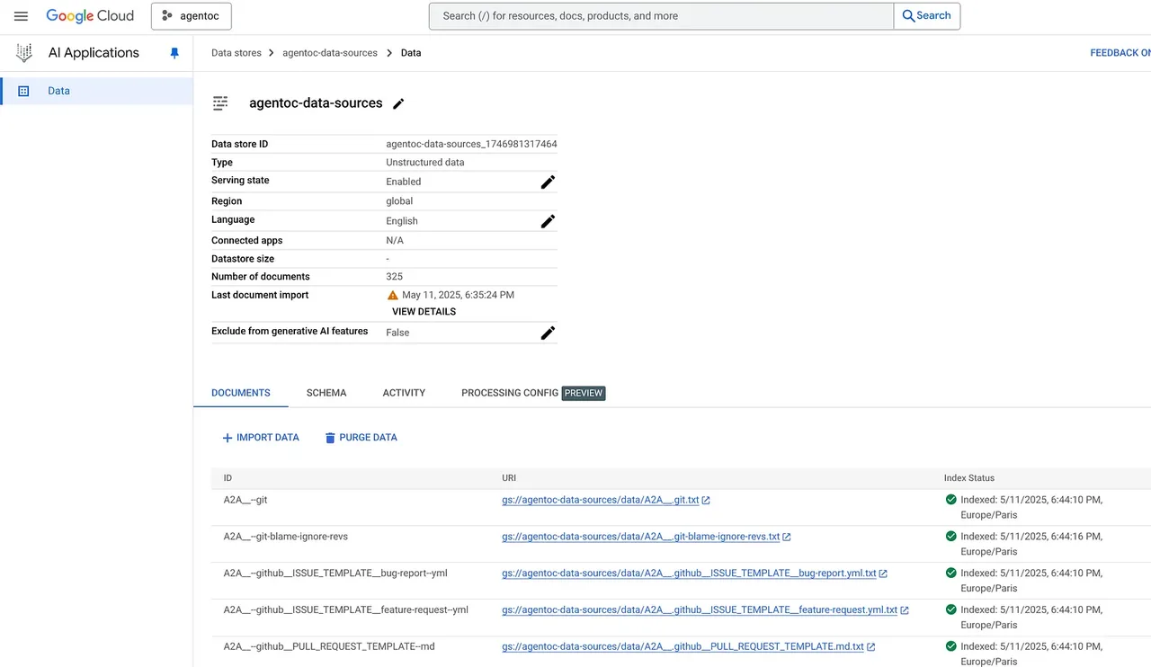Select Data in the left sidebar

(97, 91)
